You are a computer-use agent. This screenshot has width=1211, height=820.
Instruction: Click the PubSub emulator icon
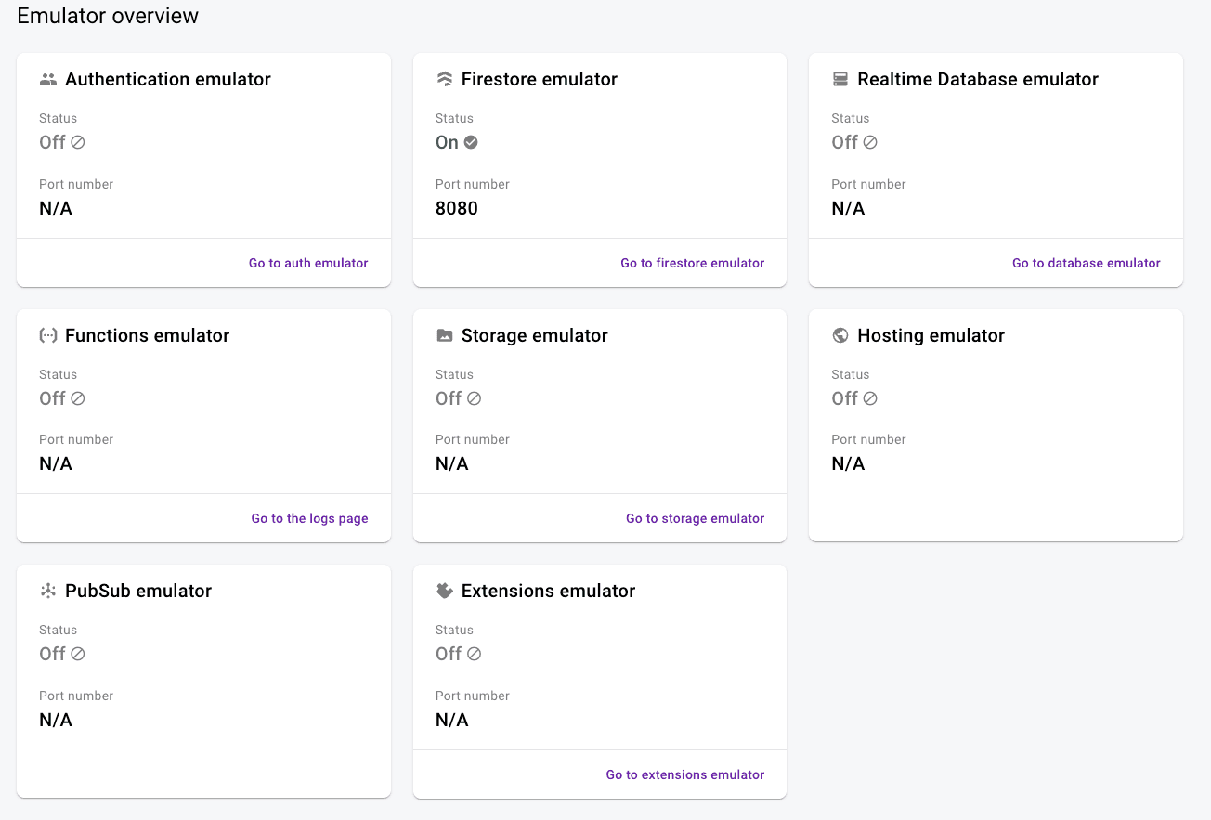[x=48, y=592]
